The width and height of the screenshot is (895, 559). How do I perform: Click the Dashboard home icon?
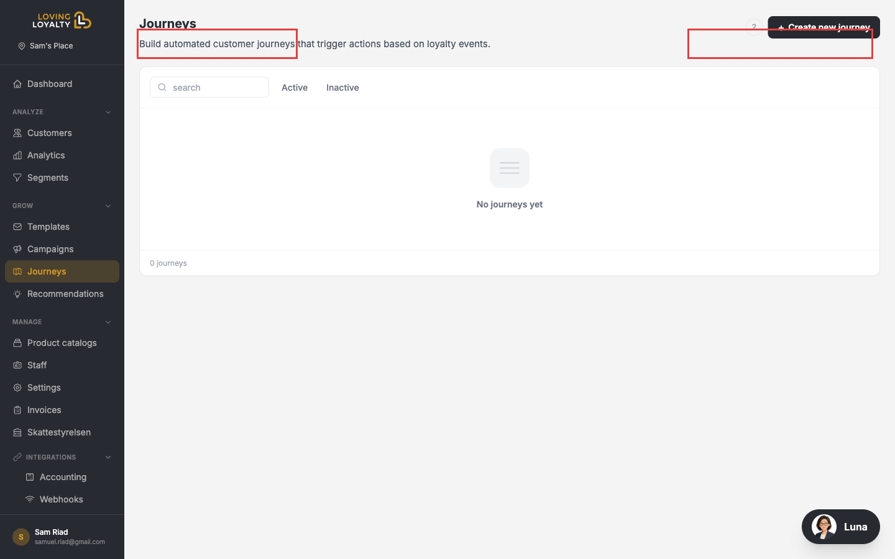17,84
